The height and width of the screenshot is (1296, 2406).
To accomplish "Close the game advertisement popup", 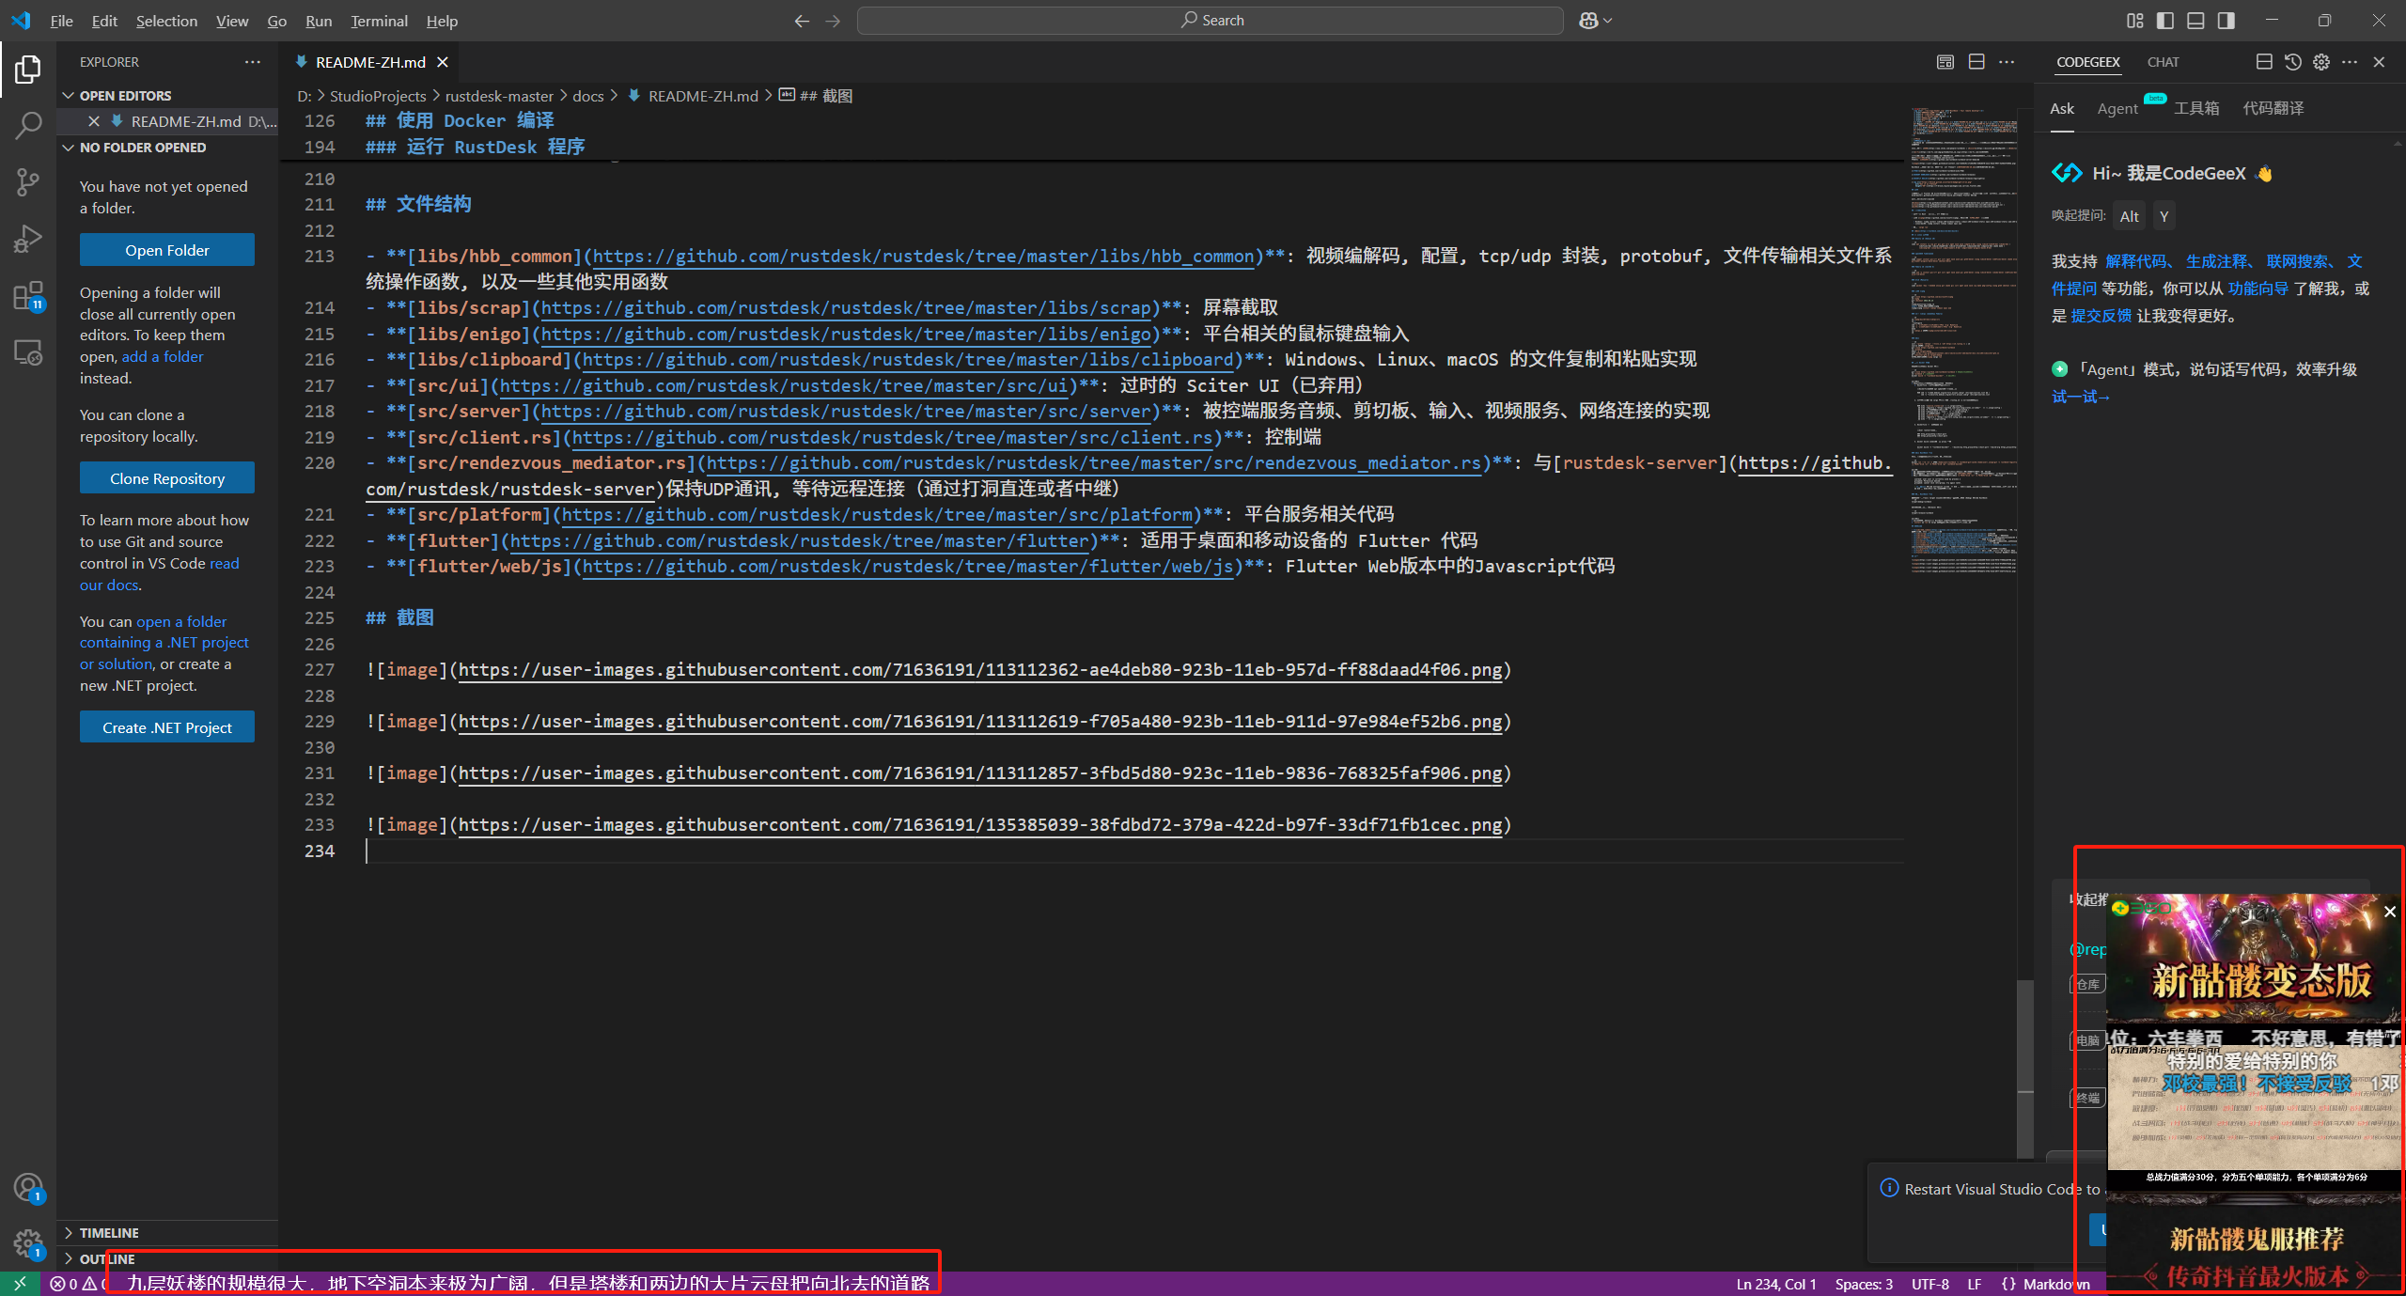I will pos(2390,912).
